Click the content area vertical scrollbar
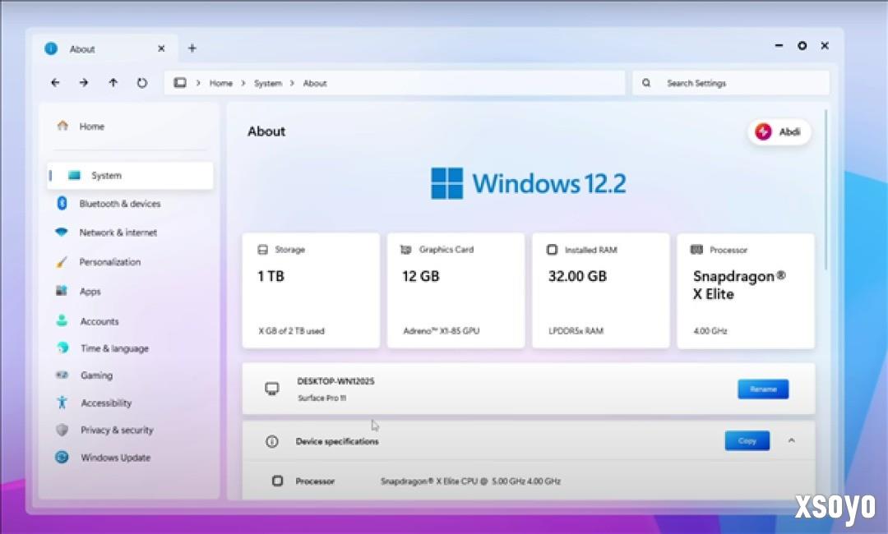 (826, 190)
